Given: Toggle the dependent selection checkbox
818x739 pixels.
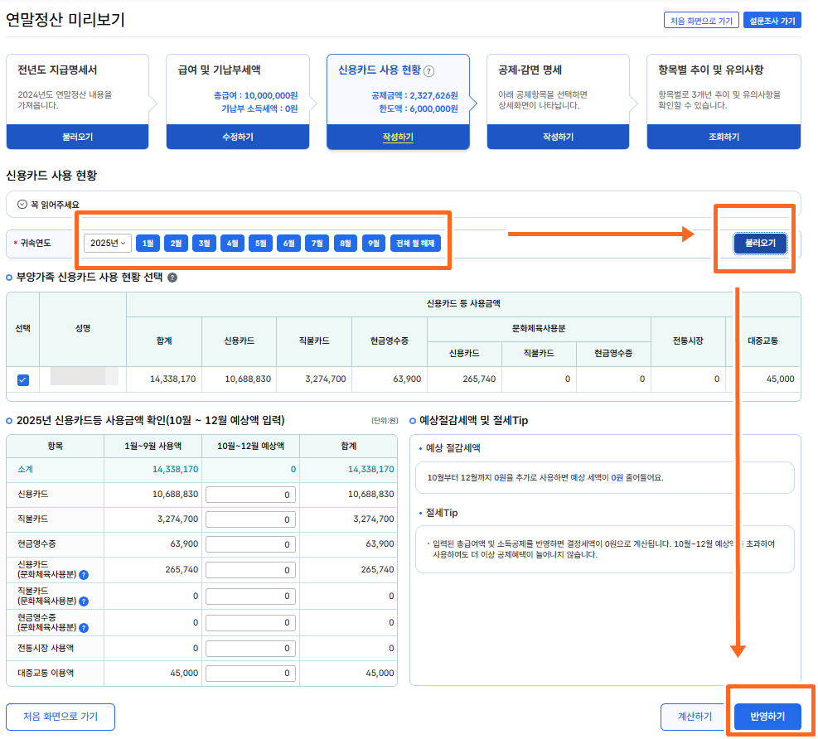Looking at the screenshot, I should (x=23, y=379).
